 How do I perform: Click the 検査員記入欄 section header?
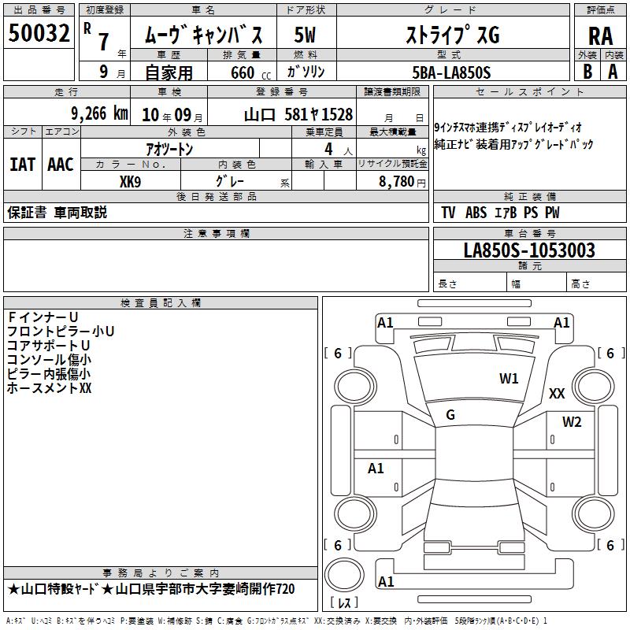pos(161,303)
